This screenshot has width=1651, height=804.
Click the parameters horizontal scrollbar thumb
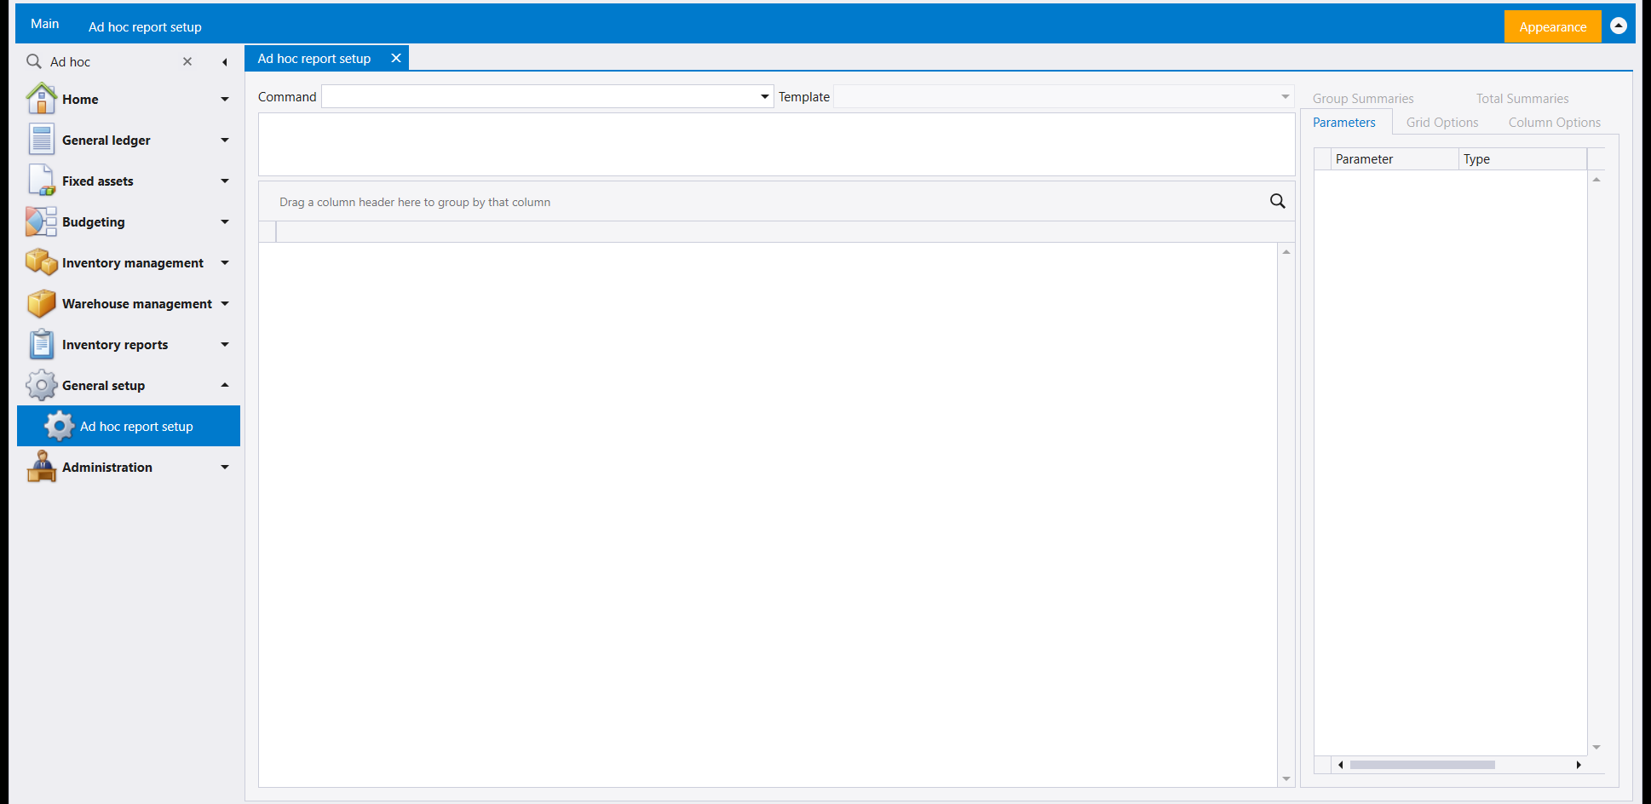(1423, 765)
